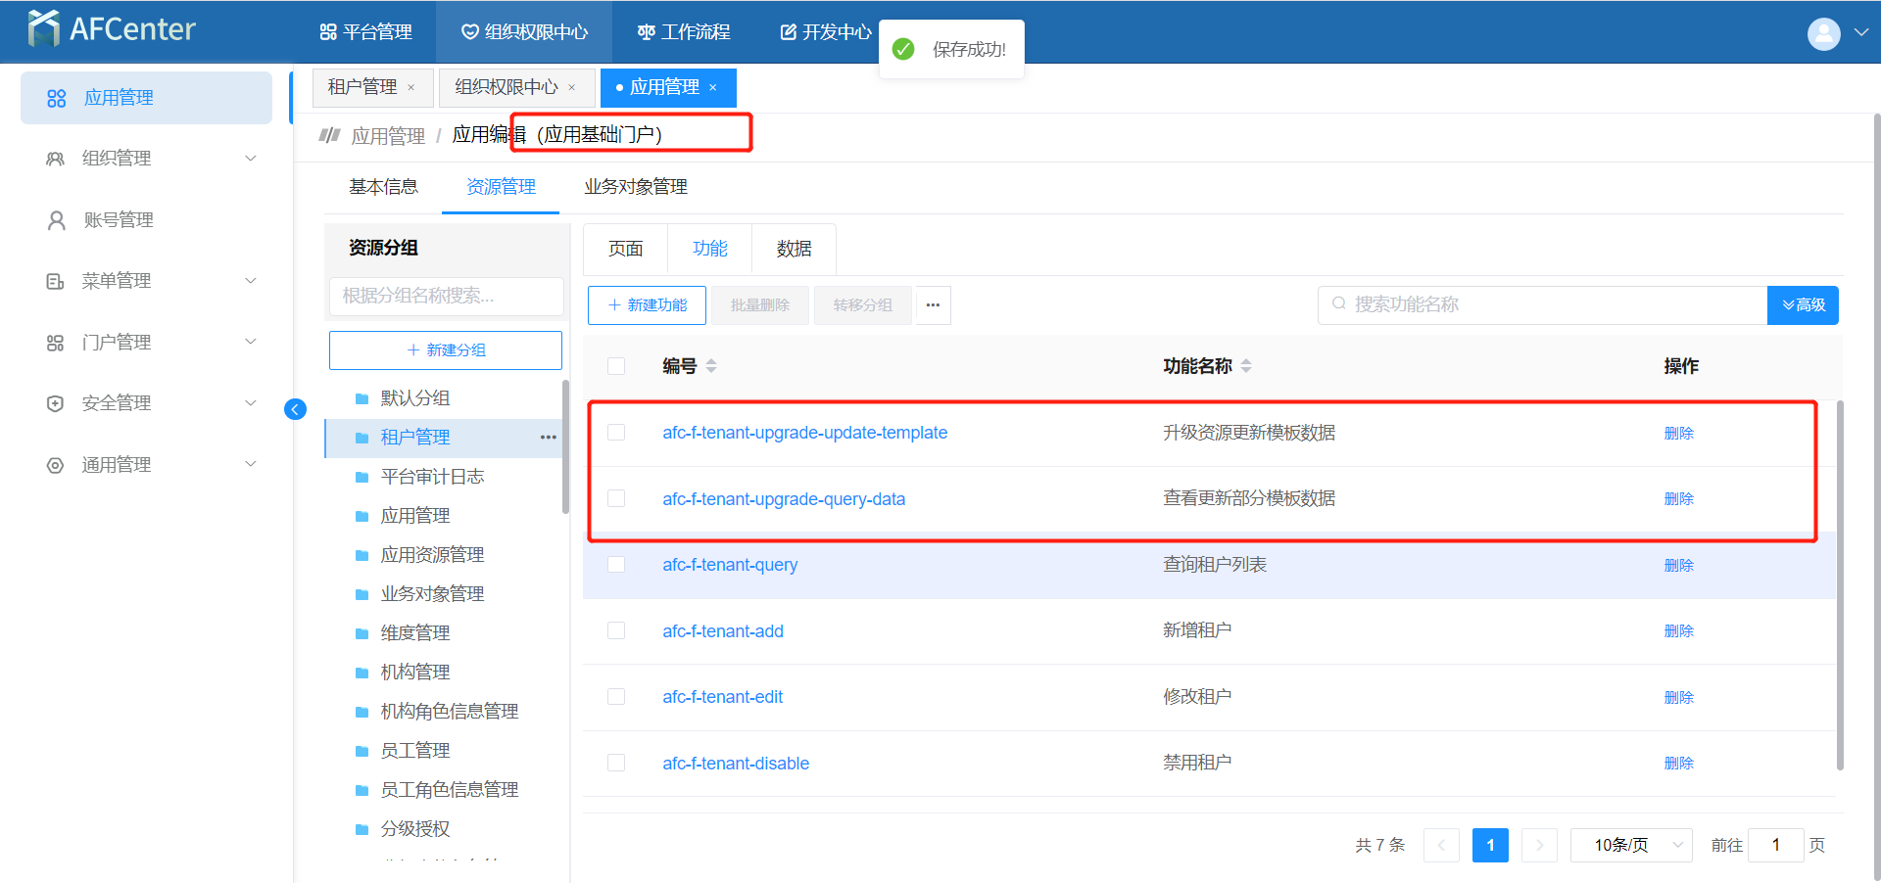Tick the select-all header checkbox

616,366
